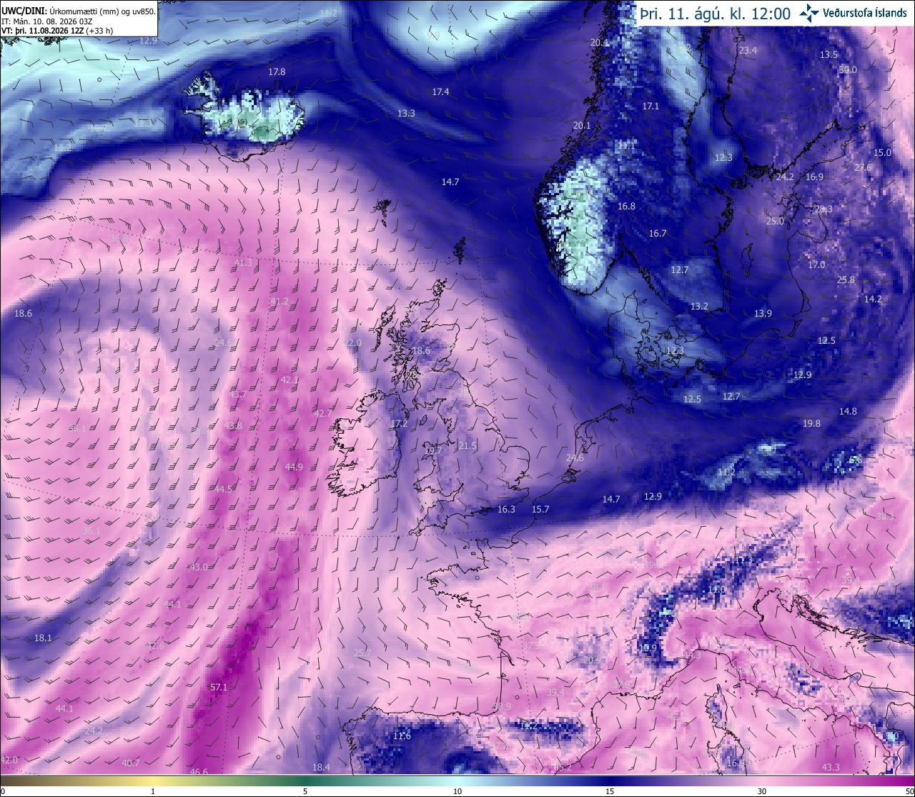Click the 30 mark on color scale
The height and width of the screenshot is (797, 915).
click(762, 791)
